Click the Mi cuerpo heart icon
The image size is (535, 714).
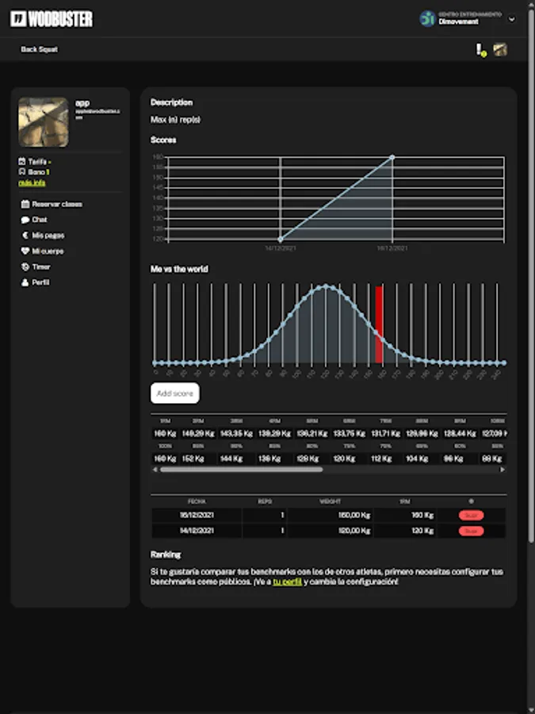(x=25, y=251)
